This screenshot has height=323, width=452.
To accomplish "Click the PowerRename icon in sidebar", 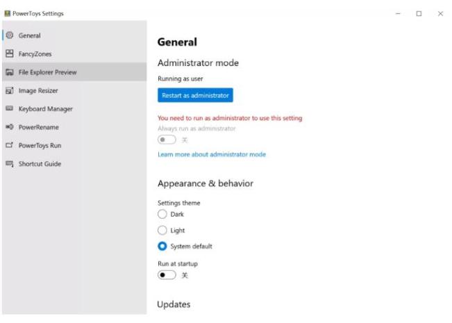I will click(9, 127).
